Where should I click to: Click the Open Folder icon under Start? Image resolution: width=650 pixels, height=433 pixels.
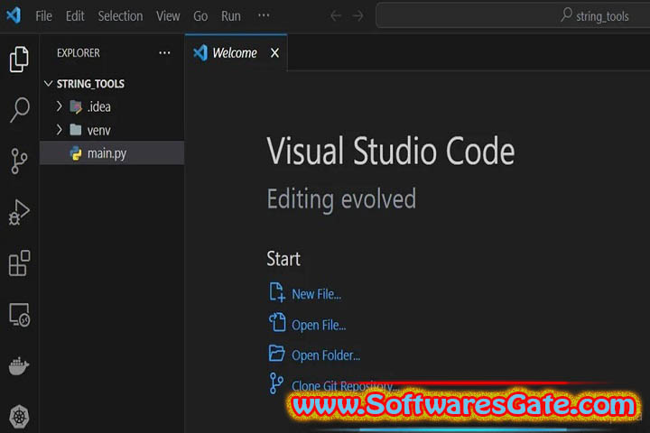coord(276,354)
